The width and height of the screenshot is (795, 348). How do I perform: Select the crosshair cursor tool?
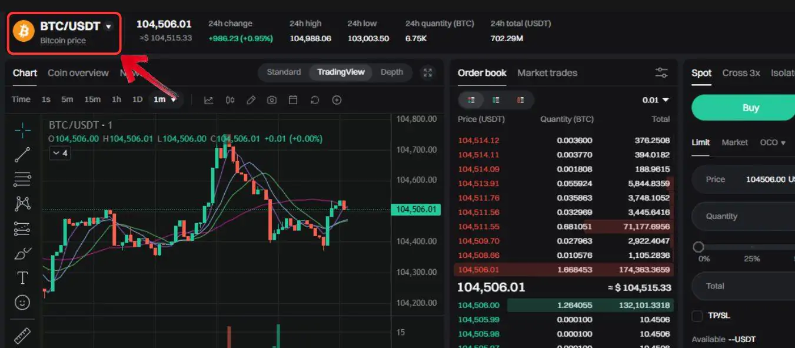(x=22, y=130)
